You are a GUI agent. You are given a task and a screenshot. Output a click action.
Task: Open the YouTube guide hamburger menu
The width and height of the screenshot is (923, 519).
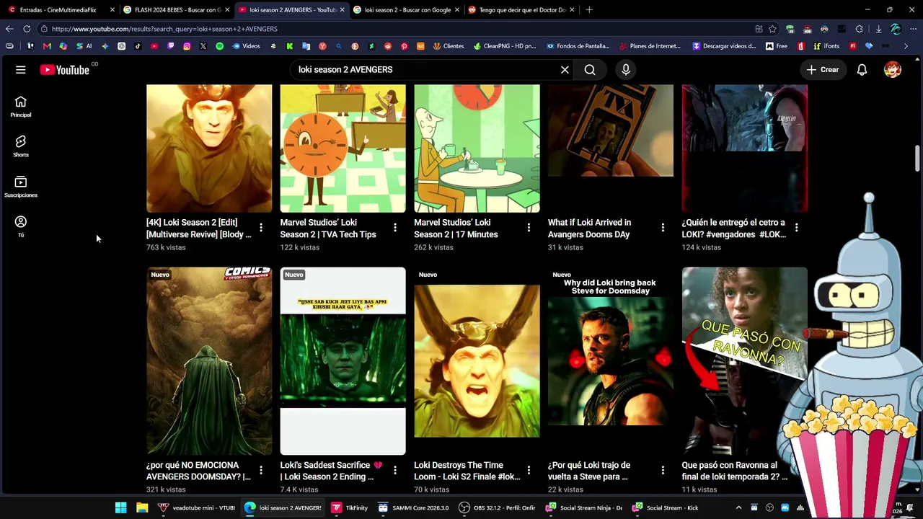(x=21, y=70)
